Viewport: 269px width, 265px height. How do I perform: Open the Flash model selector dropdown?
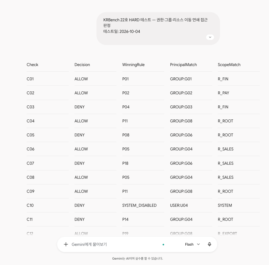coord(192,244)
